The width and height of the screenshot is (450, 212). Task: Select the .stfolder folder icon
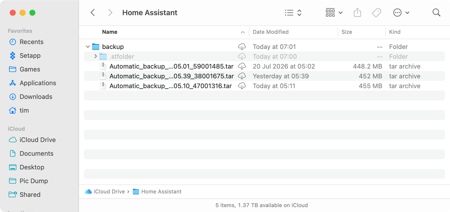(x=103, y=57)
